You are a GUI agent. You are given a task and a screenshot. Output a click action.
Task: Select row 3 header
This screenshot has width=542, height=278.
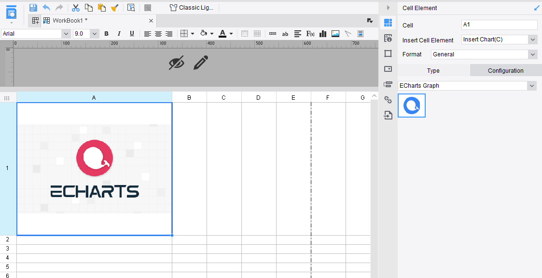point(8,249)
